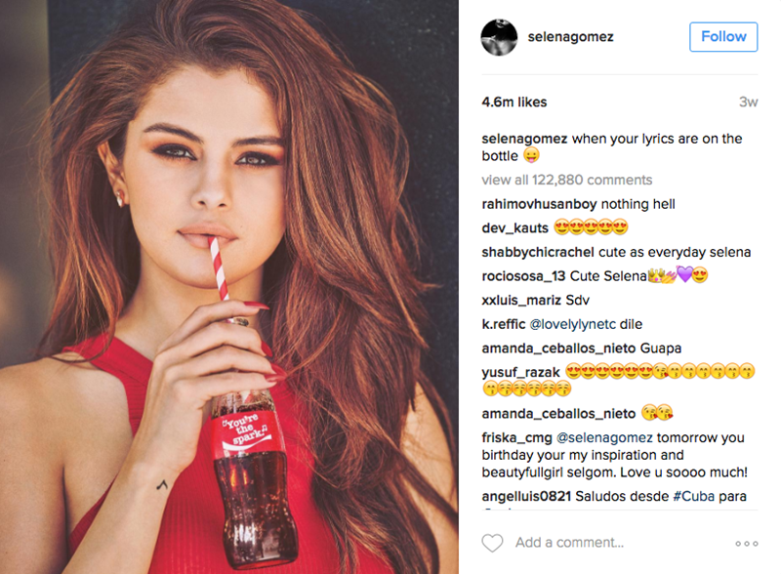The width and height of the screenshot is (781, 574).
Task: Open selenagomez username in the header
Action: [x=570, y=37]
